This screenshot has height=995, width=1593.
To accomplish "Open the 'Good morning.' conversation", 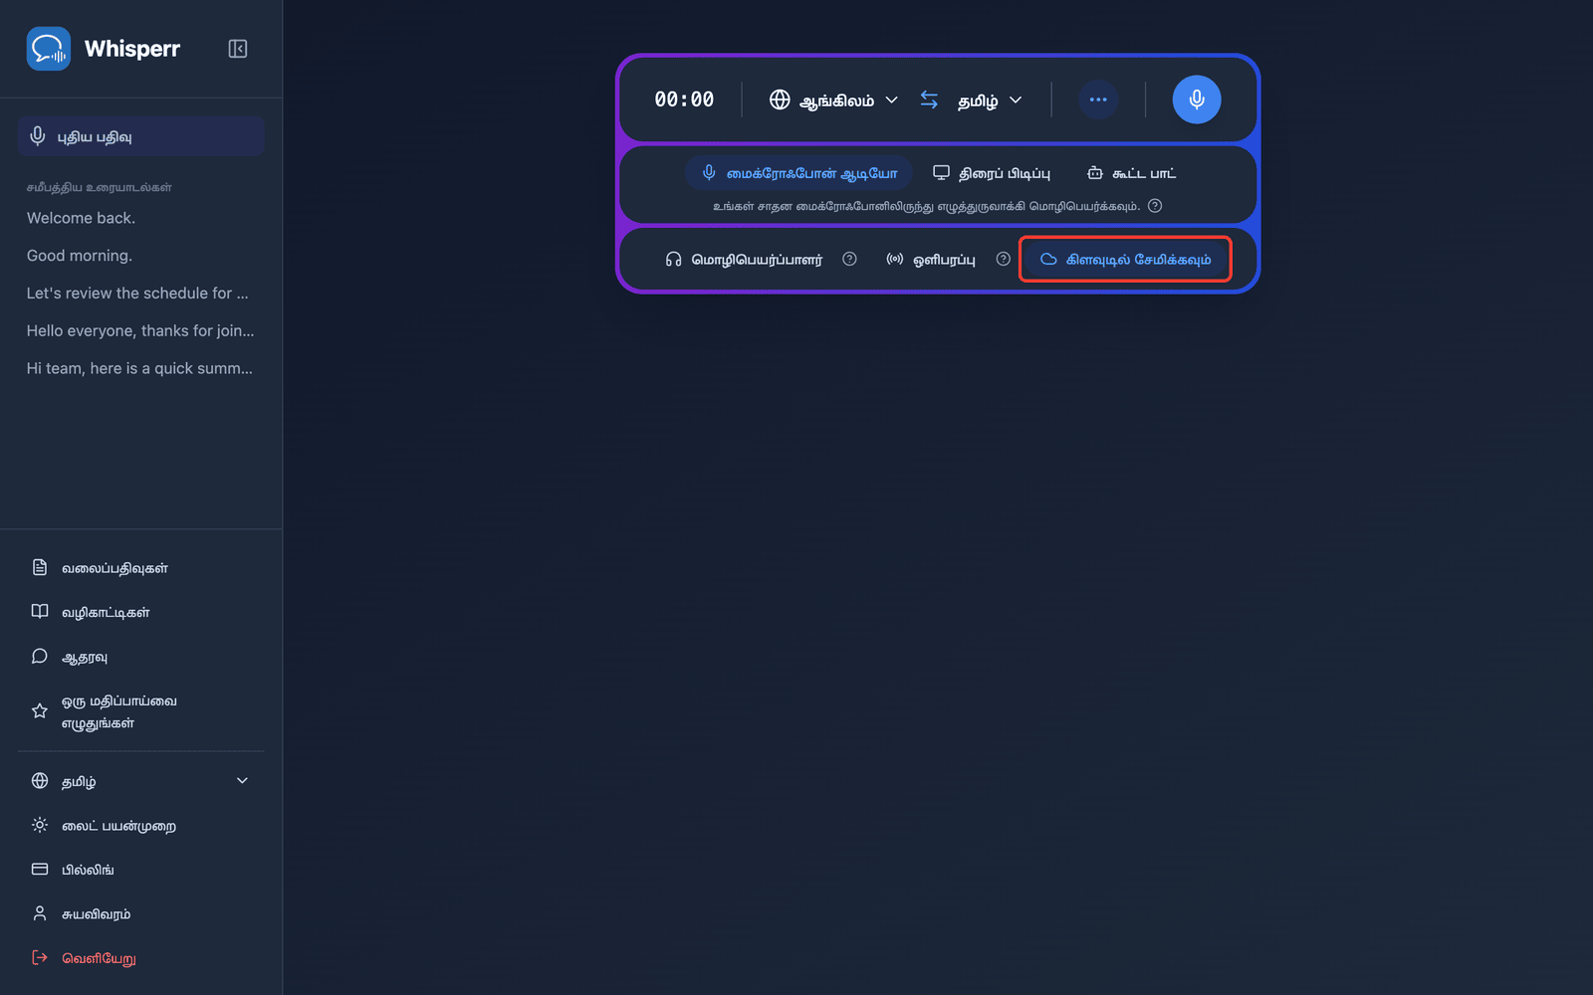I will click(x=80, y=256).
